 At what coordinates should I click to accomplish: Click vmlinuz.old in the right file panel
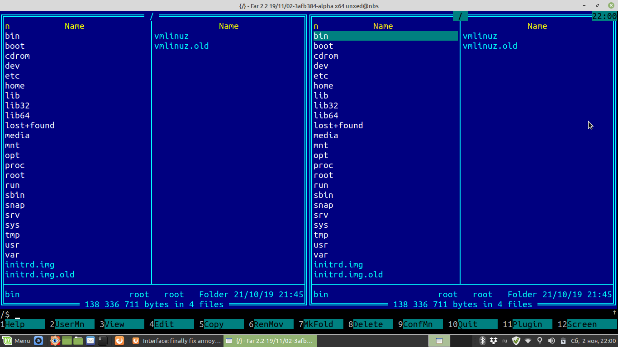coord(490,46)
